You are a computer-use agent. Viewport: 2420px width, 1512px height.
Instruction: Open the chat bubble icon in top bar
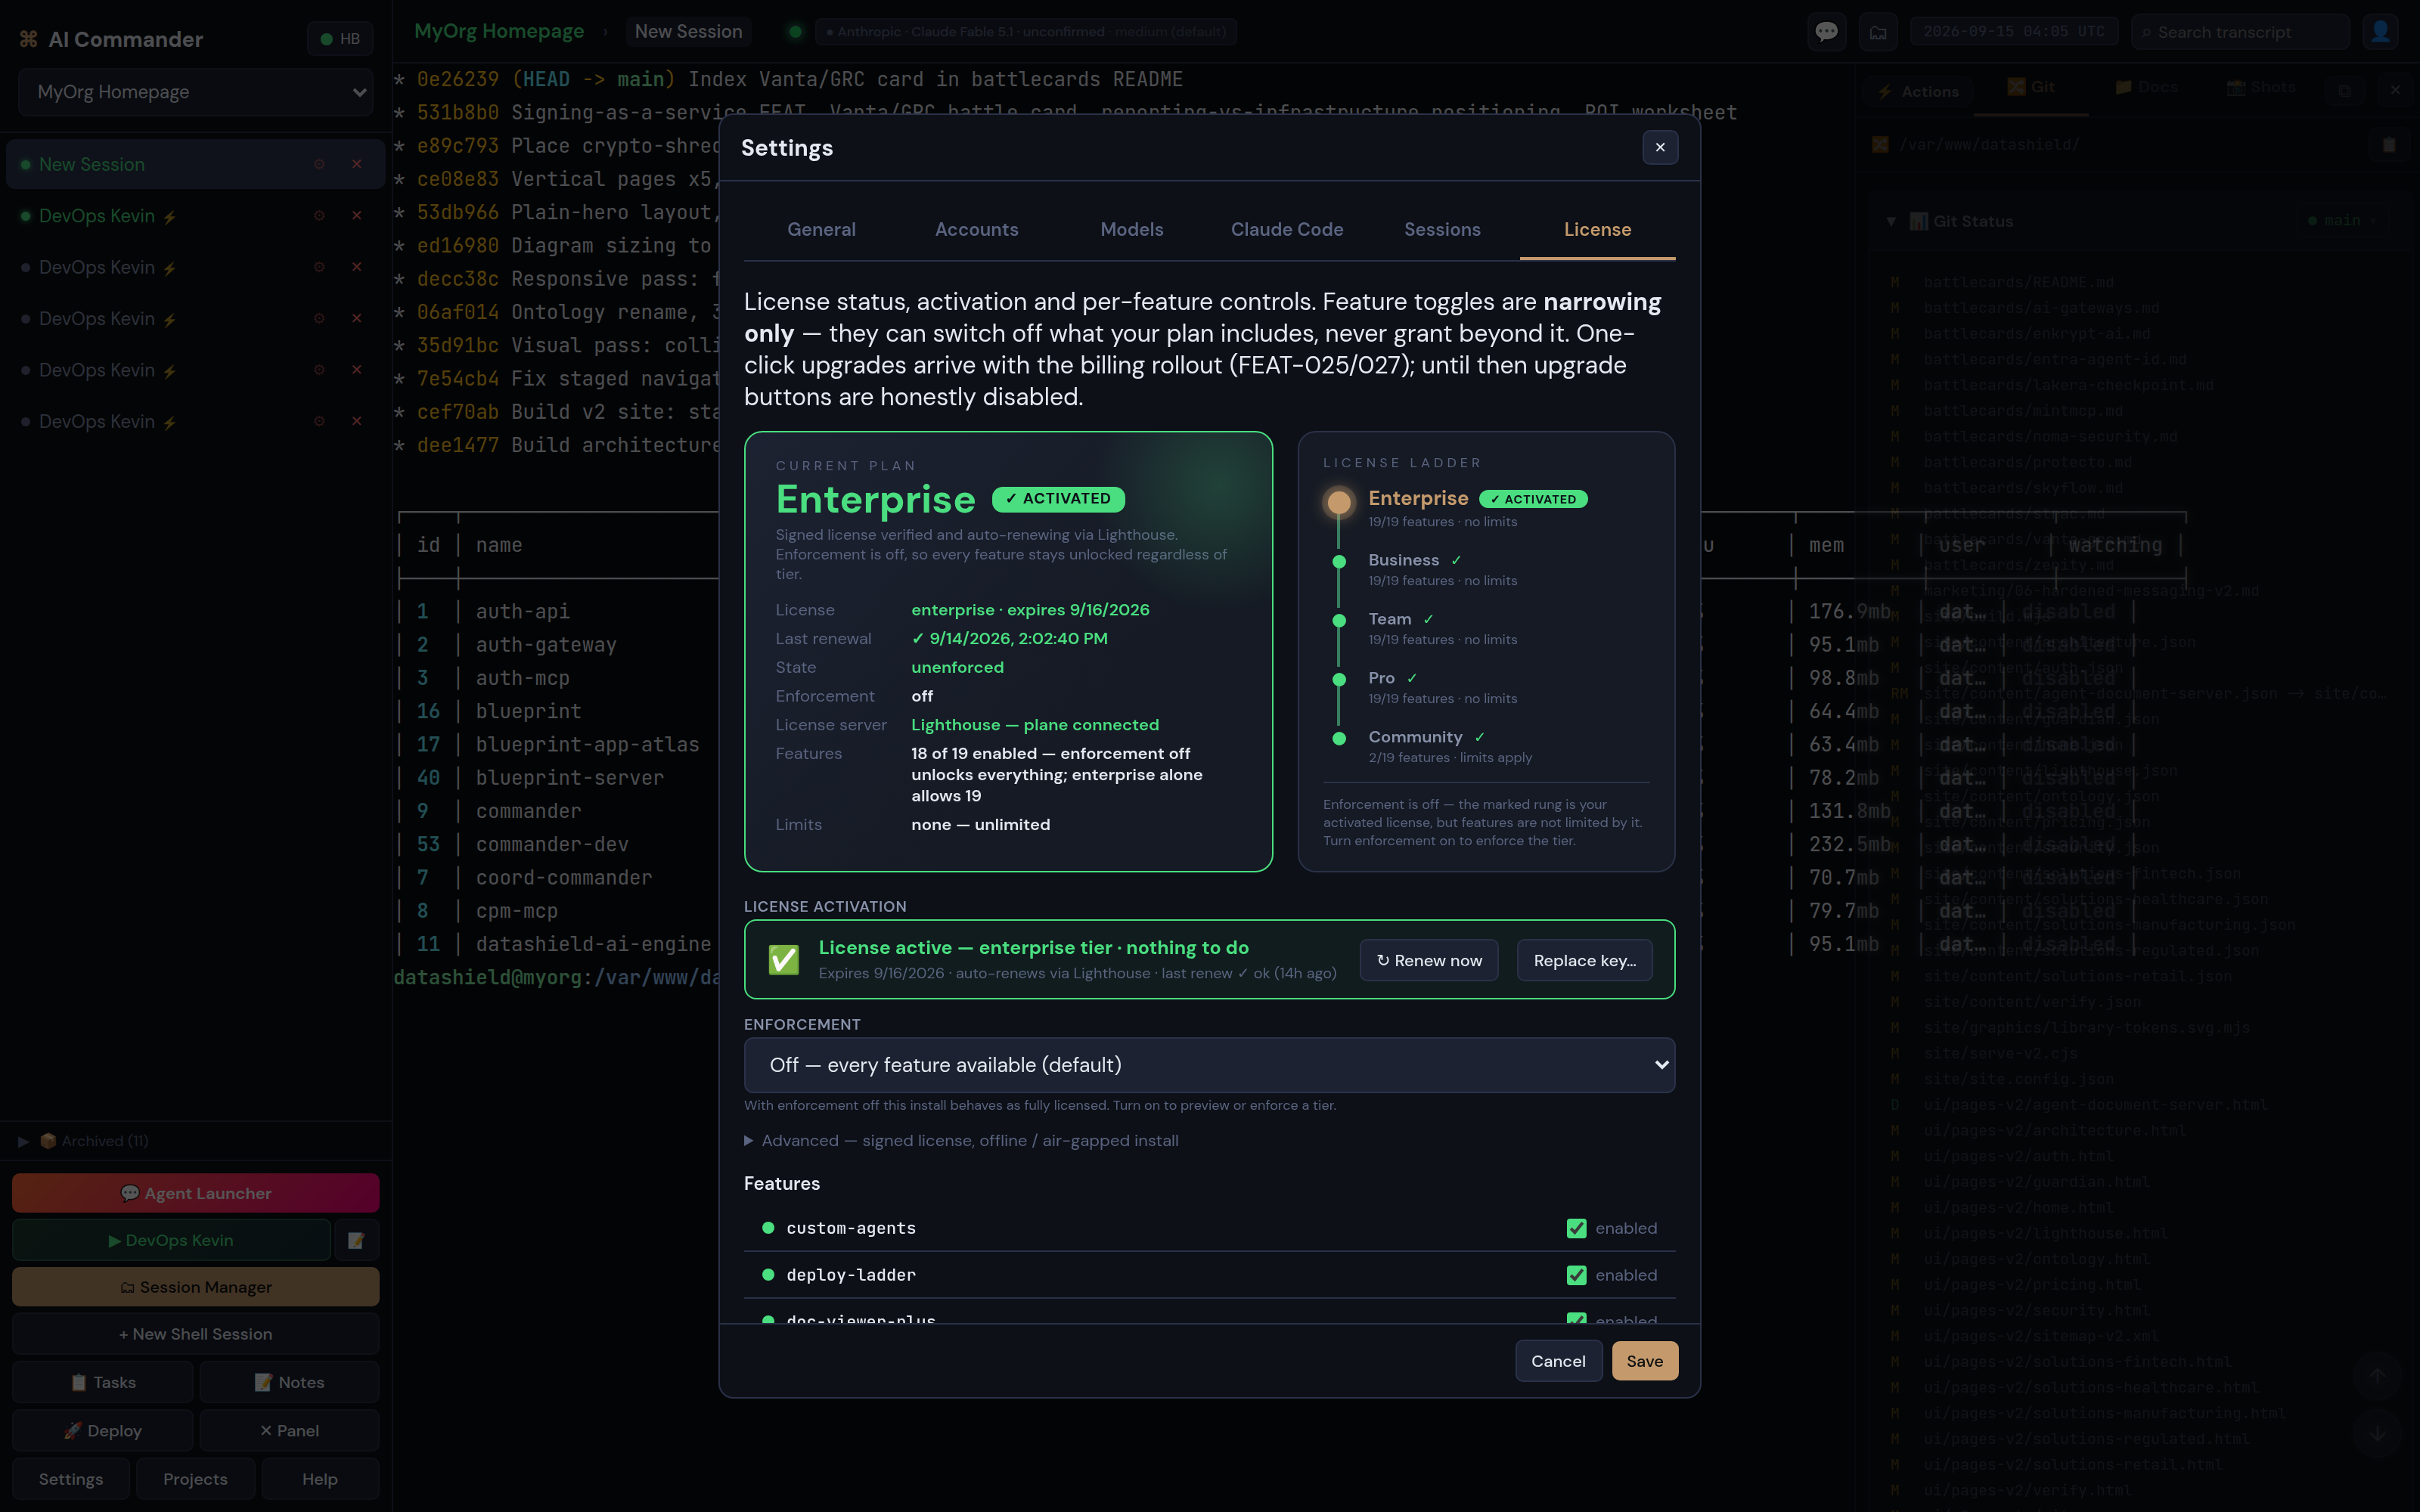(1826, 32)
